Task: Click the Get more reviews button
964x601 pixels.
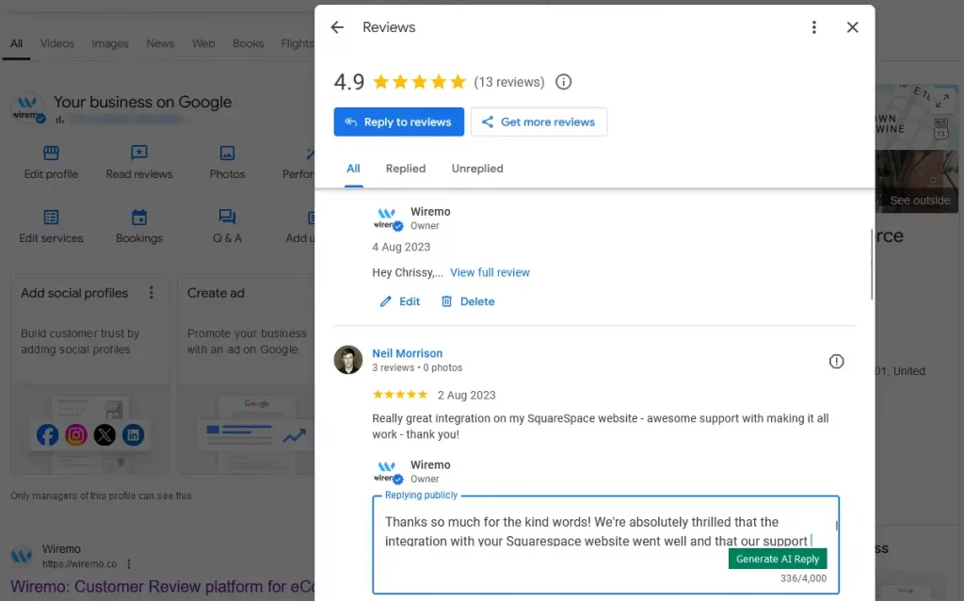Action: [539, 122]
